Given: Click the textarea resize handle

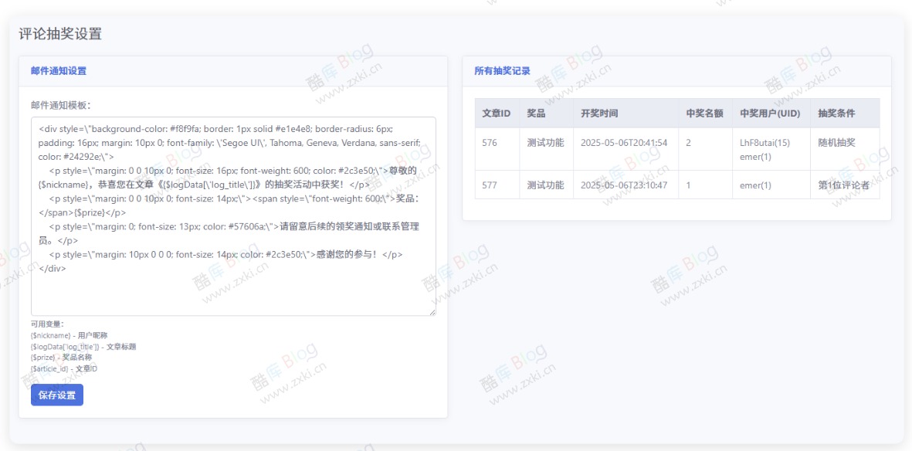Looking at the screenshot, I should pos(432,314).
